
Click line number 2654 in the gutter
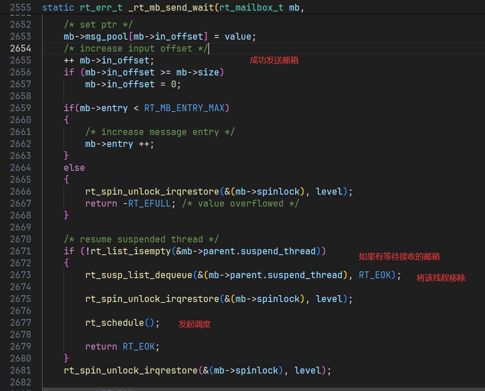tap(20, 48)
